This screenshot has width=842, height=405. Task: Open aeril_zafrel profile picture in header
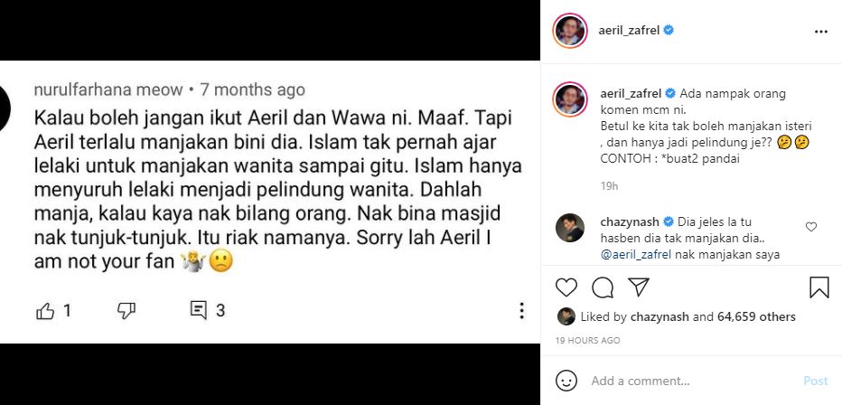pos(570,31)
